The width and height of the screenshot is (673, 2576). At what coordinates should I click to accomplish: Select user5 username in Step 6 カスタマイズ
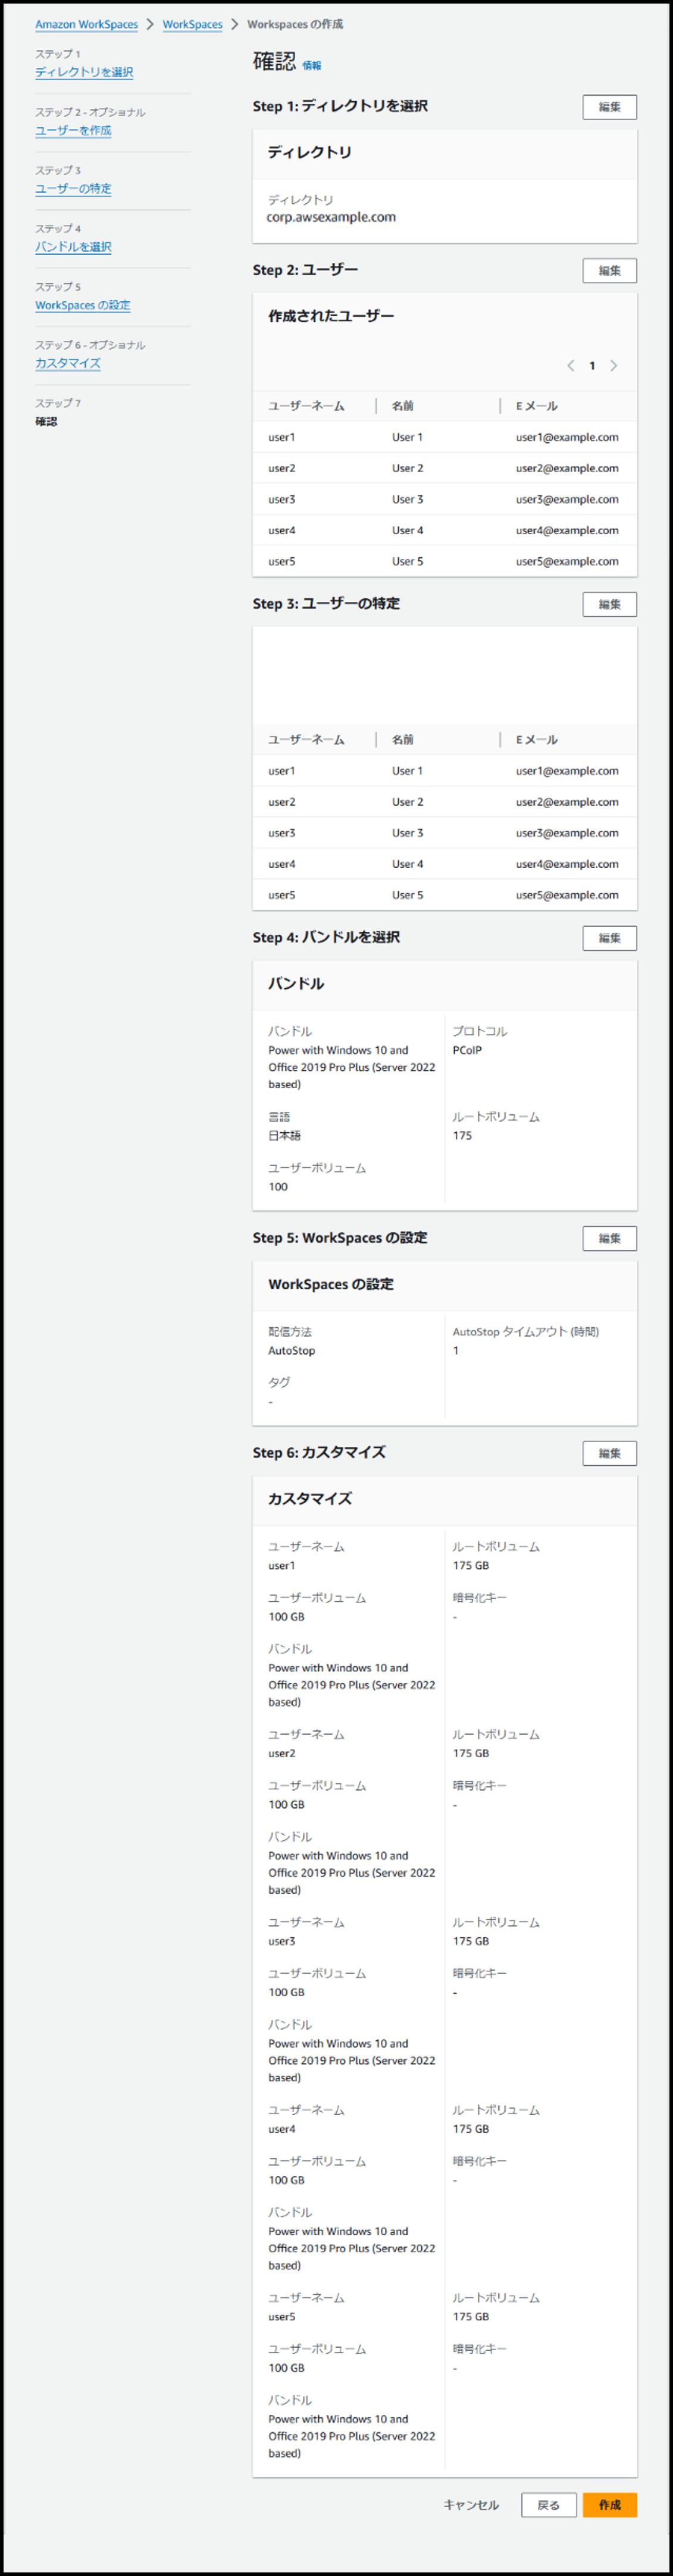(282, 2317)
